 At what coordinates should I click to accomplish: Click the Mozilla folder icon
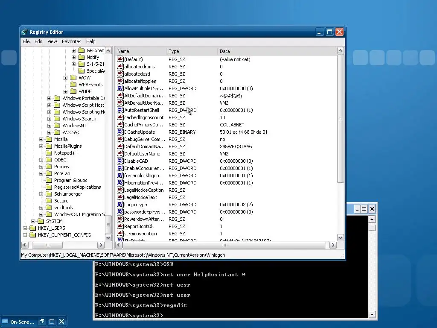click(49, 139)
